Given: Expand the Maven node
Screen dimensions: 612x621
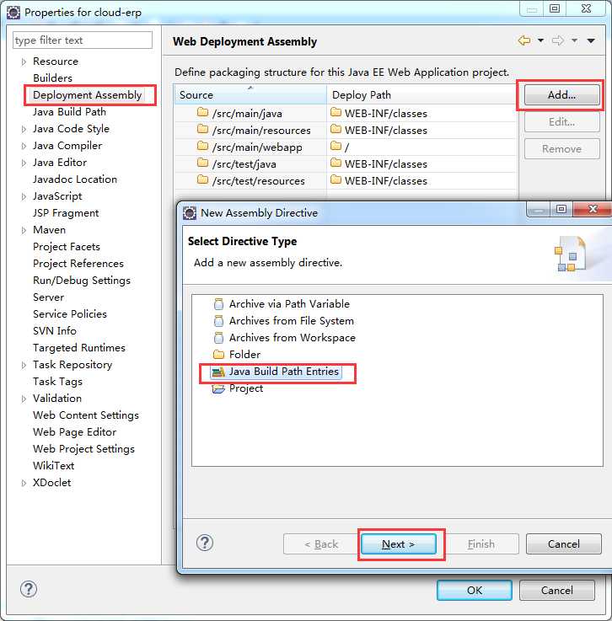Looking at the screenshot, I should [24, 230].
